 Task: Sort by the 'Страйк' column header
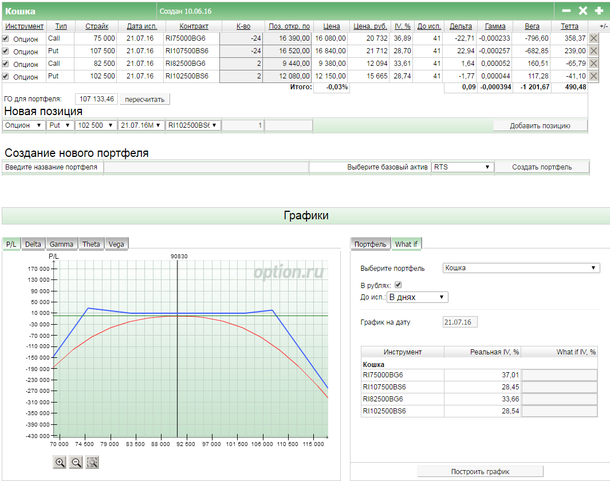tap(97, 26)
